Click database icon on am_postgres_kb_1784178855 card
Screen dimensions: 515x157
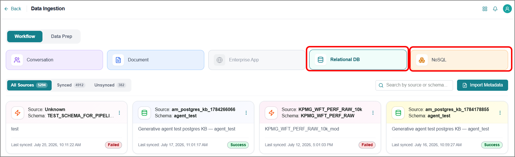[x=398, y=113]
